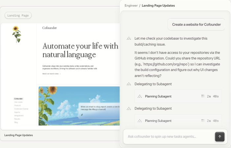The height and width of the screenshot is (148, 231).
Task: Open 'Blog' in preview navigation
Action: click(16, 122)
